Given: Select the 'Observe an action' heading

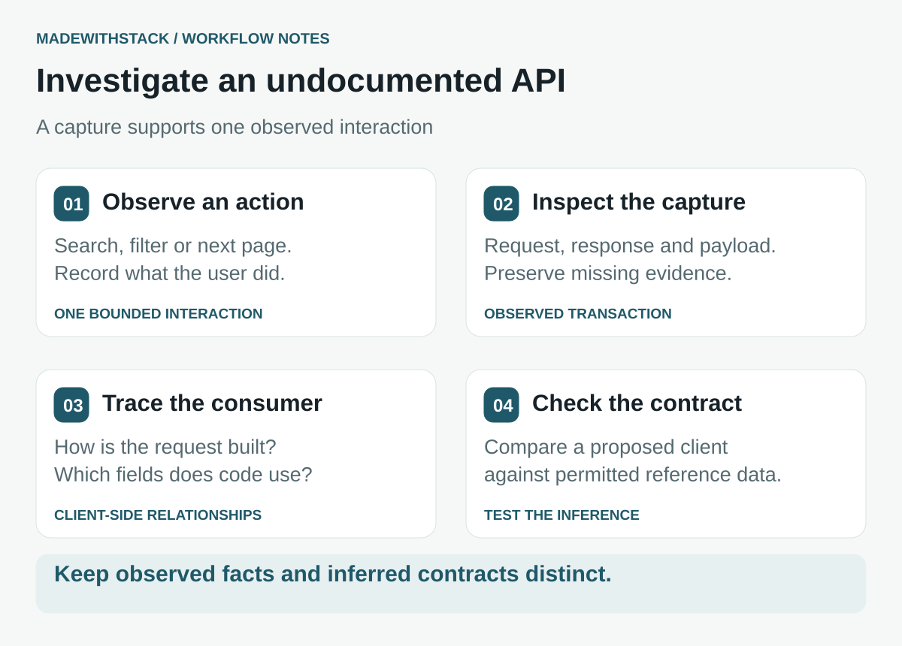Looking at the screenshot, I should tap(203, 202).
